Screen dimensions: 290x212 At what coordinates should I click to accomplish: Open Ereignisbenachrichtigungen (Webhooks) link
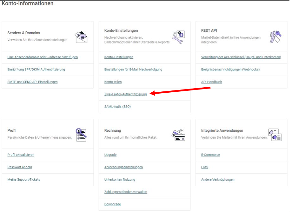pos(230,70)
